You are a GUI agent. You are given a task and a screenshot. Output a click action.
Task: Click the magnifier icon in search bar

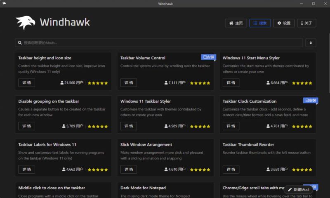[x=19, y=43]
